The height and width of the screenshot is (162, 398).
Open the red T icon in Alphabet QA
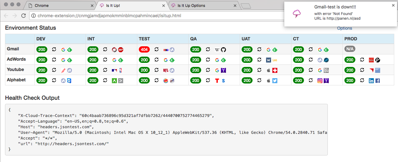click(217, 81)
